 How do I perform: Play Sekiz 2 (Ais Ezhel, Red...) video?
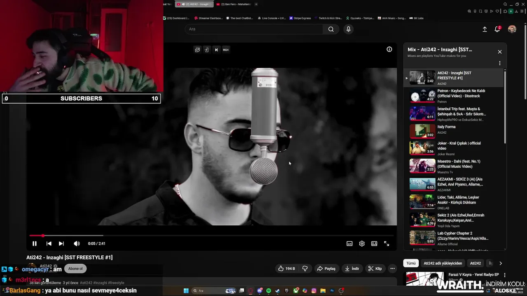pos(454,220)
